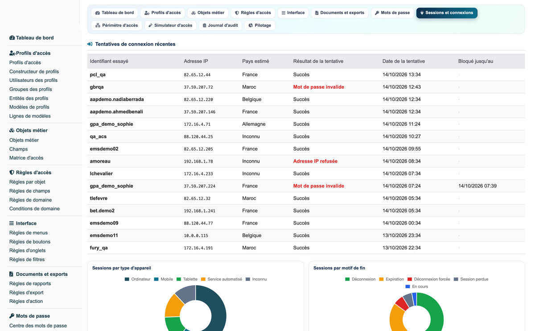Click the document icon in Documents et exports tab
The height and width of the screenshot is (331, 535).
click(x=317, y=13)
